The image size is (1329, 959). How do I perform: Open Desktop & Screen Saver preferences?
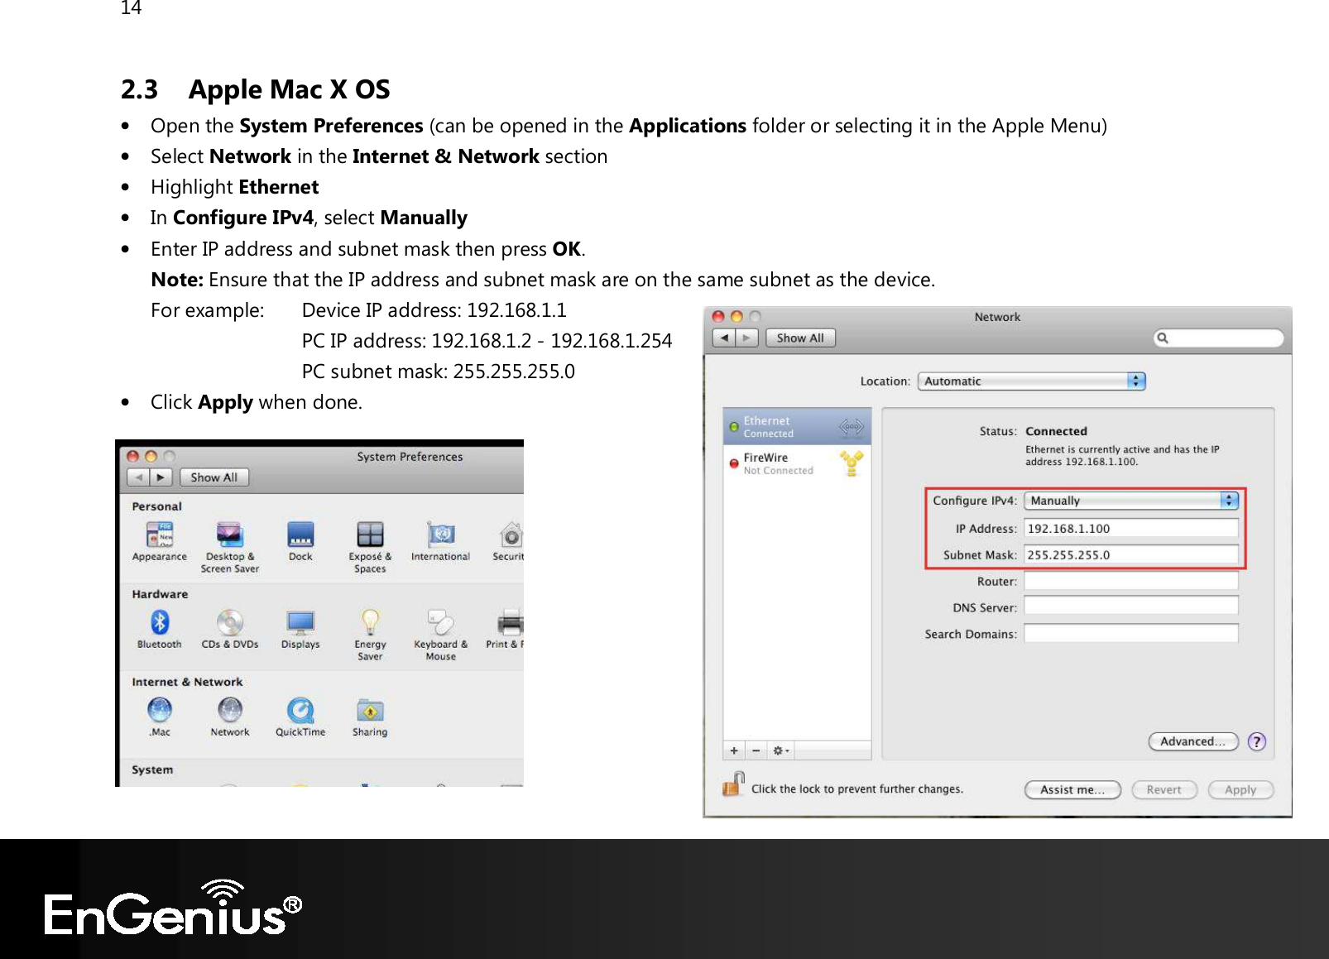click(229, 547)
